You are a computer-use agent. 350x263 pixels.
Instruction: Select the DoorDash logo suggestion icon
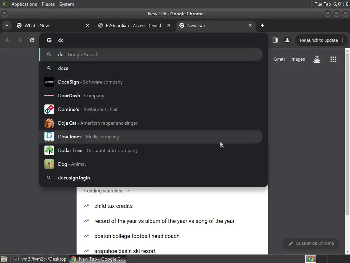[49, 96]
